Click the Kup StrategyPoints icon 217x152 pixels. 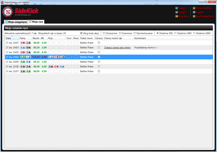(194, 16)
